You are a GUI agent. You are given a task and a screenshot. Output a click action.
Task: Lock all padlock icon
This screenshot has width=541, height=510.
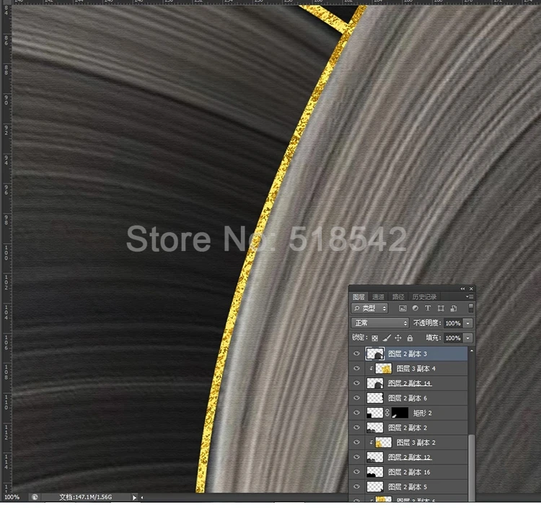[x=410, y=338]
